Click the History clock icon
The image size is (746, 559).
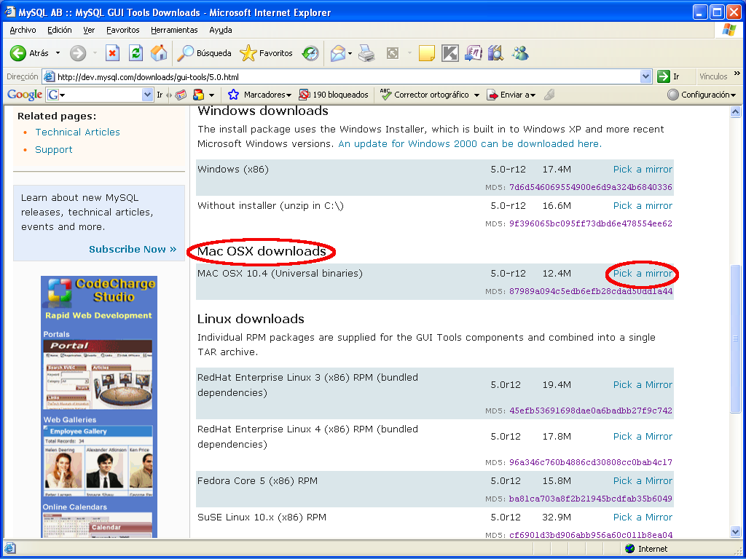[x=310, y=53]
